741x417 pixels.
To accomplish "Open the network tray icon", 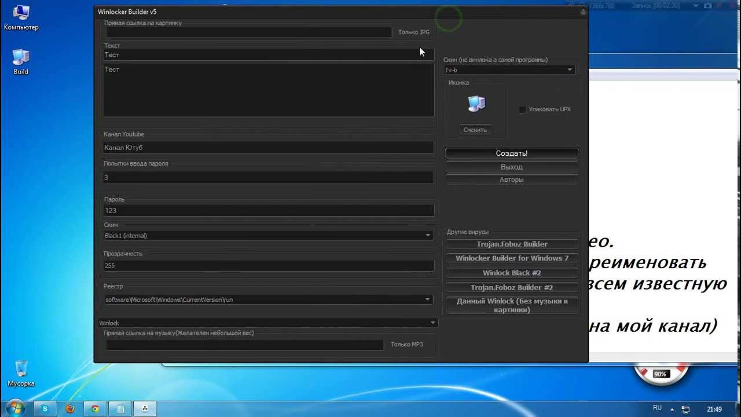I will [x=686, y=409].
